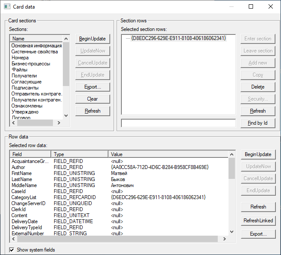Click the Find by Id button

258,123
